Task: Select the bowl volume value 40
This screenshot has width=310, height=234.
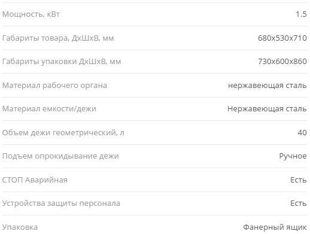Action: click(302, 132)
